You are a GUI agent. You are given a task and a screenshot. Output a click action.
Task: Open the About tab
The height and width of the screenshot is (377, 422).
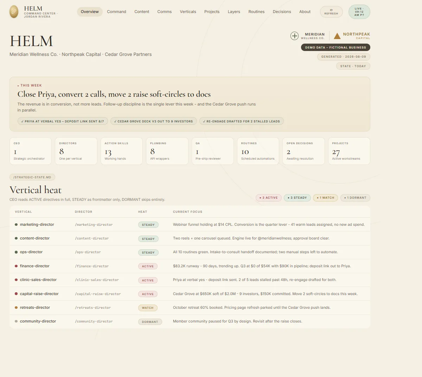[305, 12]
